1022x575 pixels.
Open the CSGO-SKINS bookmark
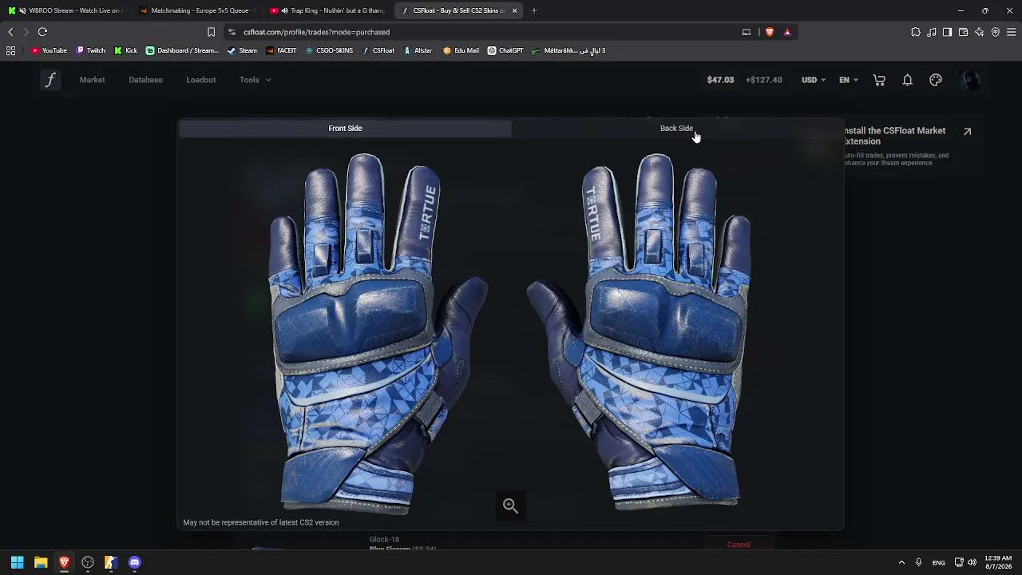(329, 50)
